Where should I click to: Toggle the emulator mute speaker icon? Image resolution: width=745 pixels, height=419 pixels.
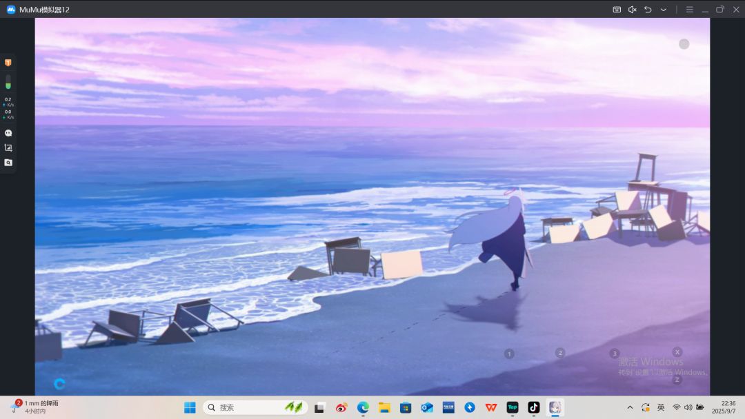click(x=633, y=10)
